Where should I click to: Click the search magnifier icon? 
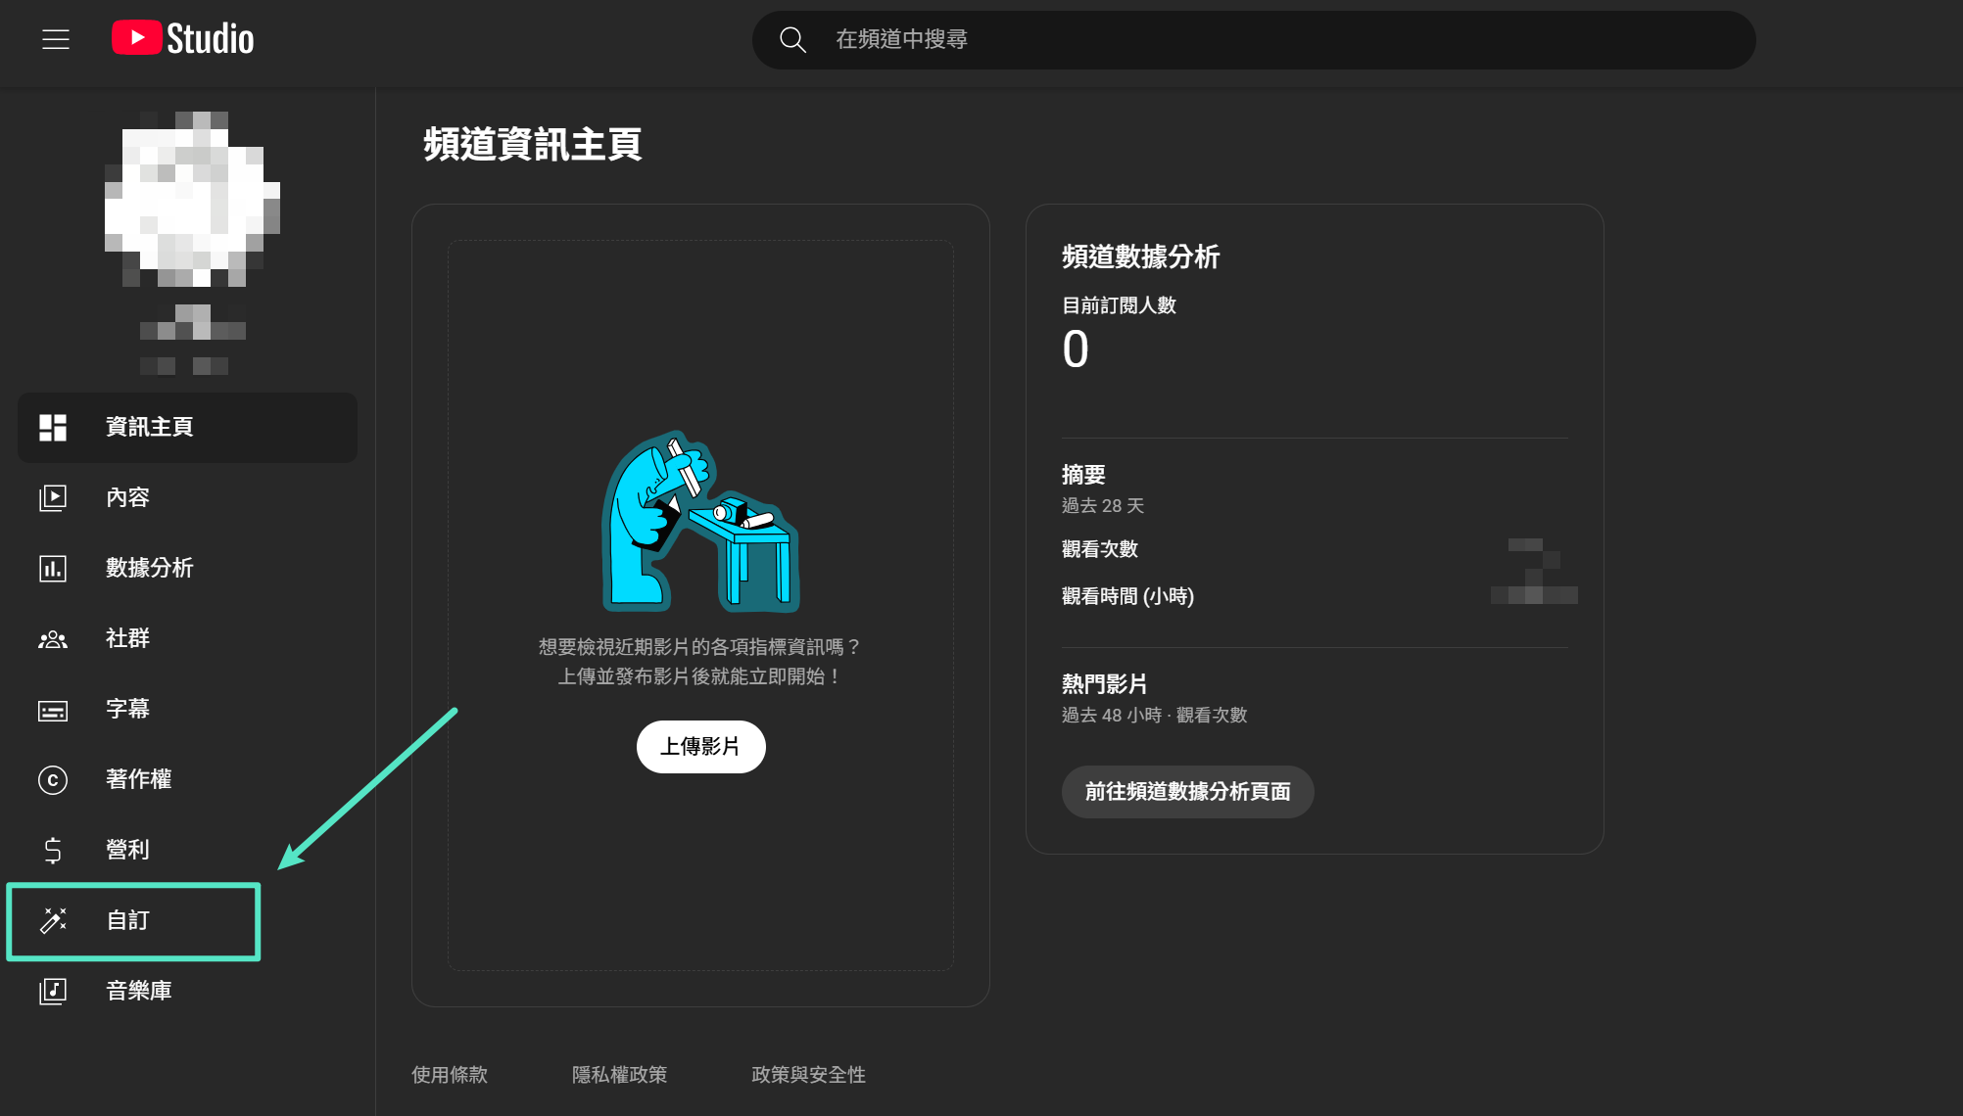792,39
